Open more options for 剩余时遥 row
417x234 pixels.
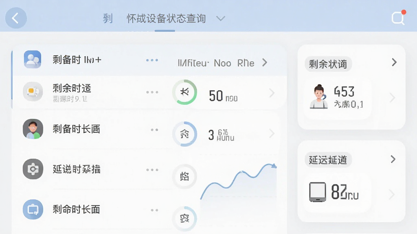(x=152, y=92)
